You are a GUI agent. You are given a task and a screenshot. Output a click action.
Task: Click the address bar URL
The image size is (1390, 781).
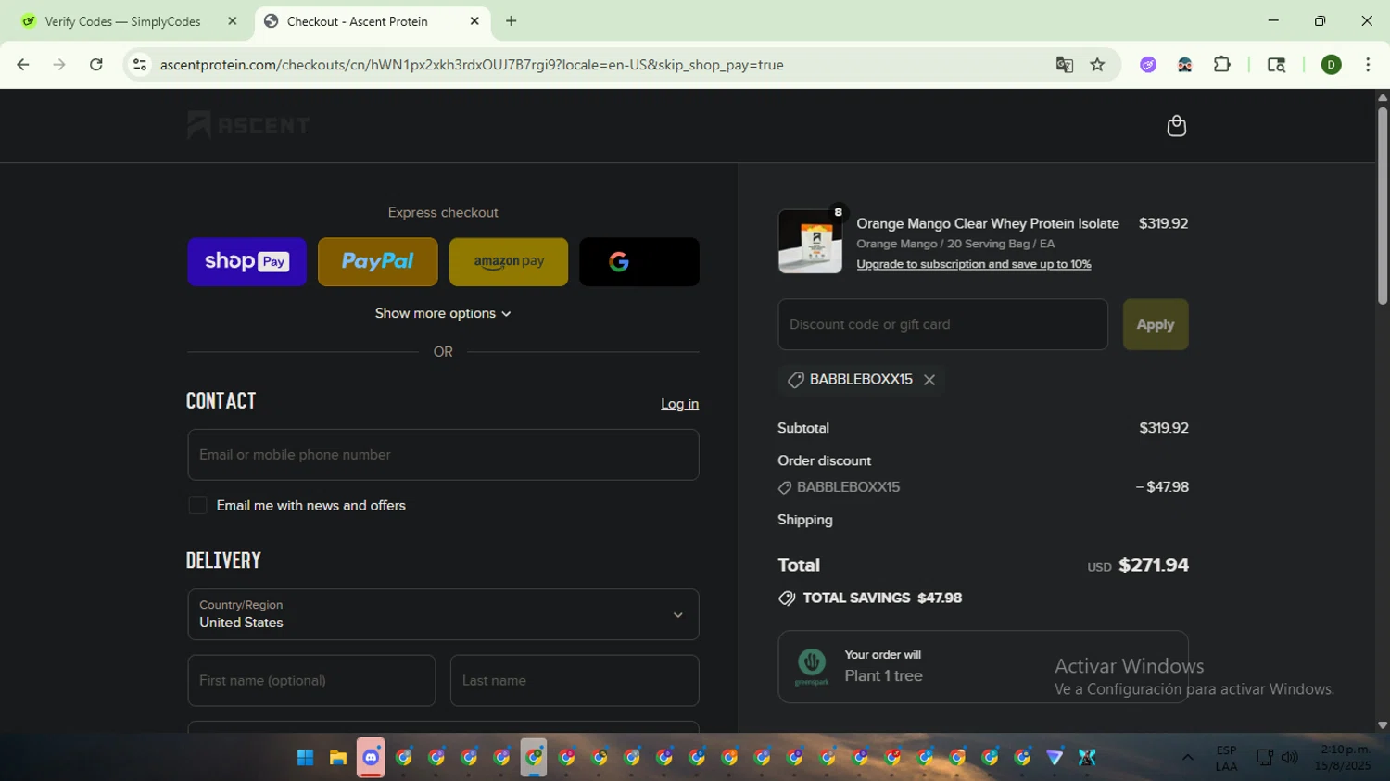(x=472, y=65)
